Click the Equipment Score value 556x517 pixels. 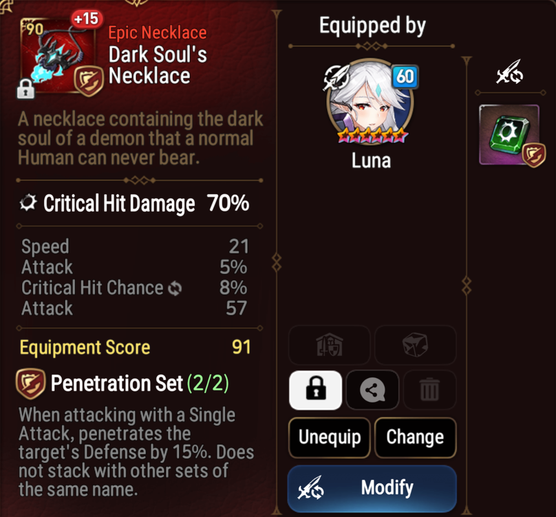point(242,347)
